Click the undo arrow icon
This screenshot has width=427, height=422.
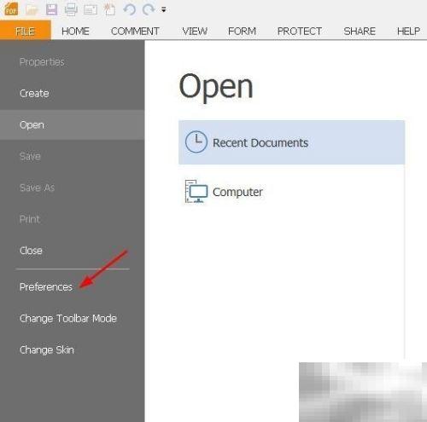(x=130, y=9)
